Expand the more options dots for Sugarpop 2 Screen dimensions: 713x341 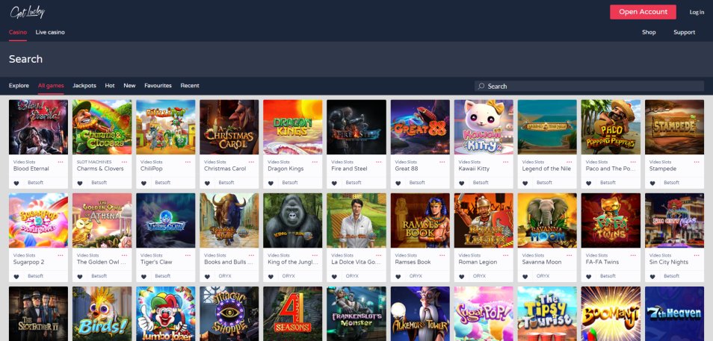(x=61, y=256)
